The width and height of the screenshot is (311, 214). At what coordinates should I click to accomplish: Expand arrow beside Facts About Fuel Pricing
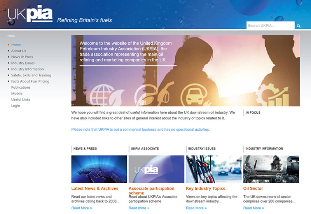coord(8,81)
